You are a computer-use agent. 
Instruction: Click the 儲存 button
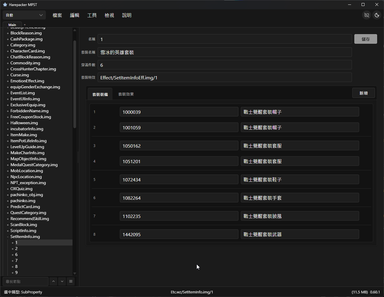(366, 39)
